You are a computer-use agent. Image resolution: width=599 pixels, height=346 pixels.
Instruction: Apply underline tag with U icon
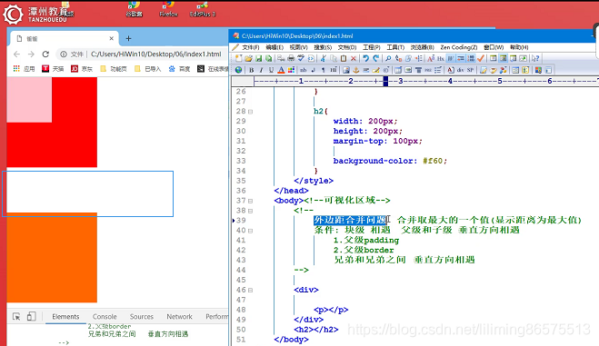click(x=271, y=70)
